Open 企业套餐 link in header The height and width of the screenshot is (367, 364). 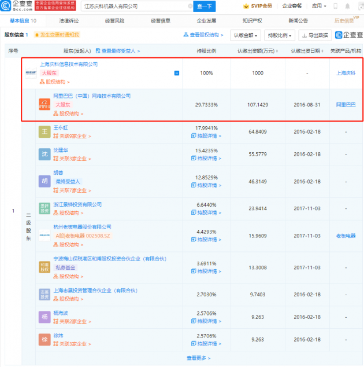pos(292,6)
